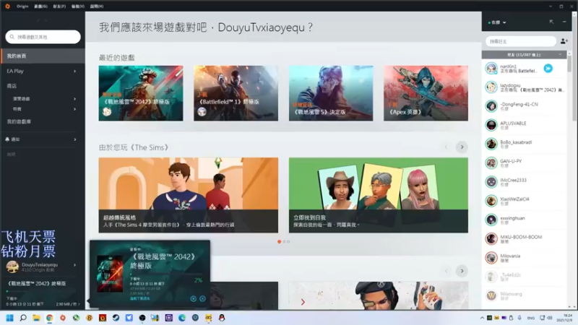Screen dimensions: 578x325
Task: Open File Explorer from taskbar
Action: tap(36, 318)
